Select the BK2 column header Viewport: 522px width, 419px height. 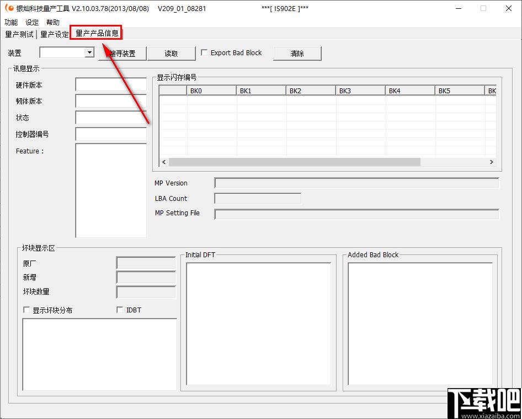tap(311, 91)
